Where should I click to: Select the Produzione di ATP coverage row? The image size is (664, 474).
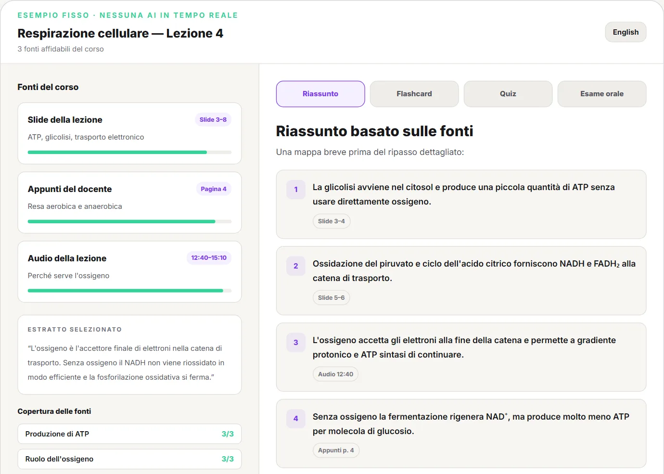129,434
